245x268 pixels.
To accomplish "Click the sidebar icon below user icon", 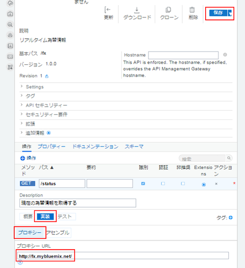I will (10, 46).
